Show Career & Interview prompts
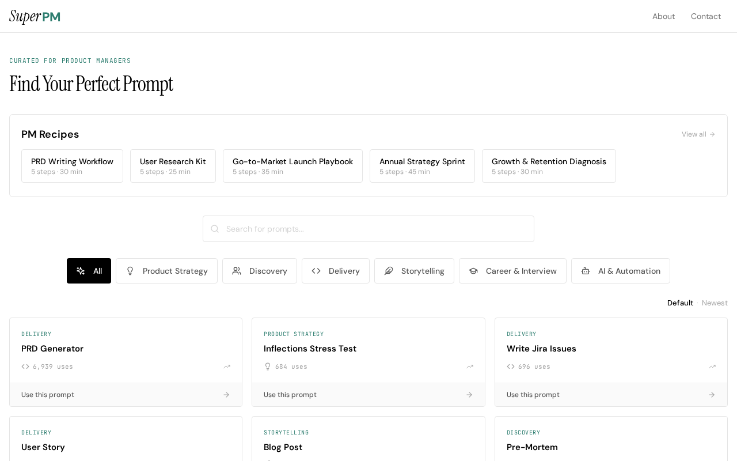Viewport: 737px width, 461px height. tap(512, 271)
